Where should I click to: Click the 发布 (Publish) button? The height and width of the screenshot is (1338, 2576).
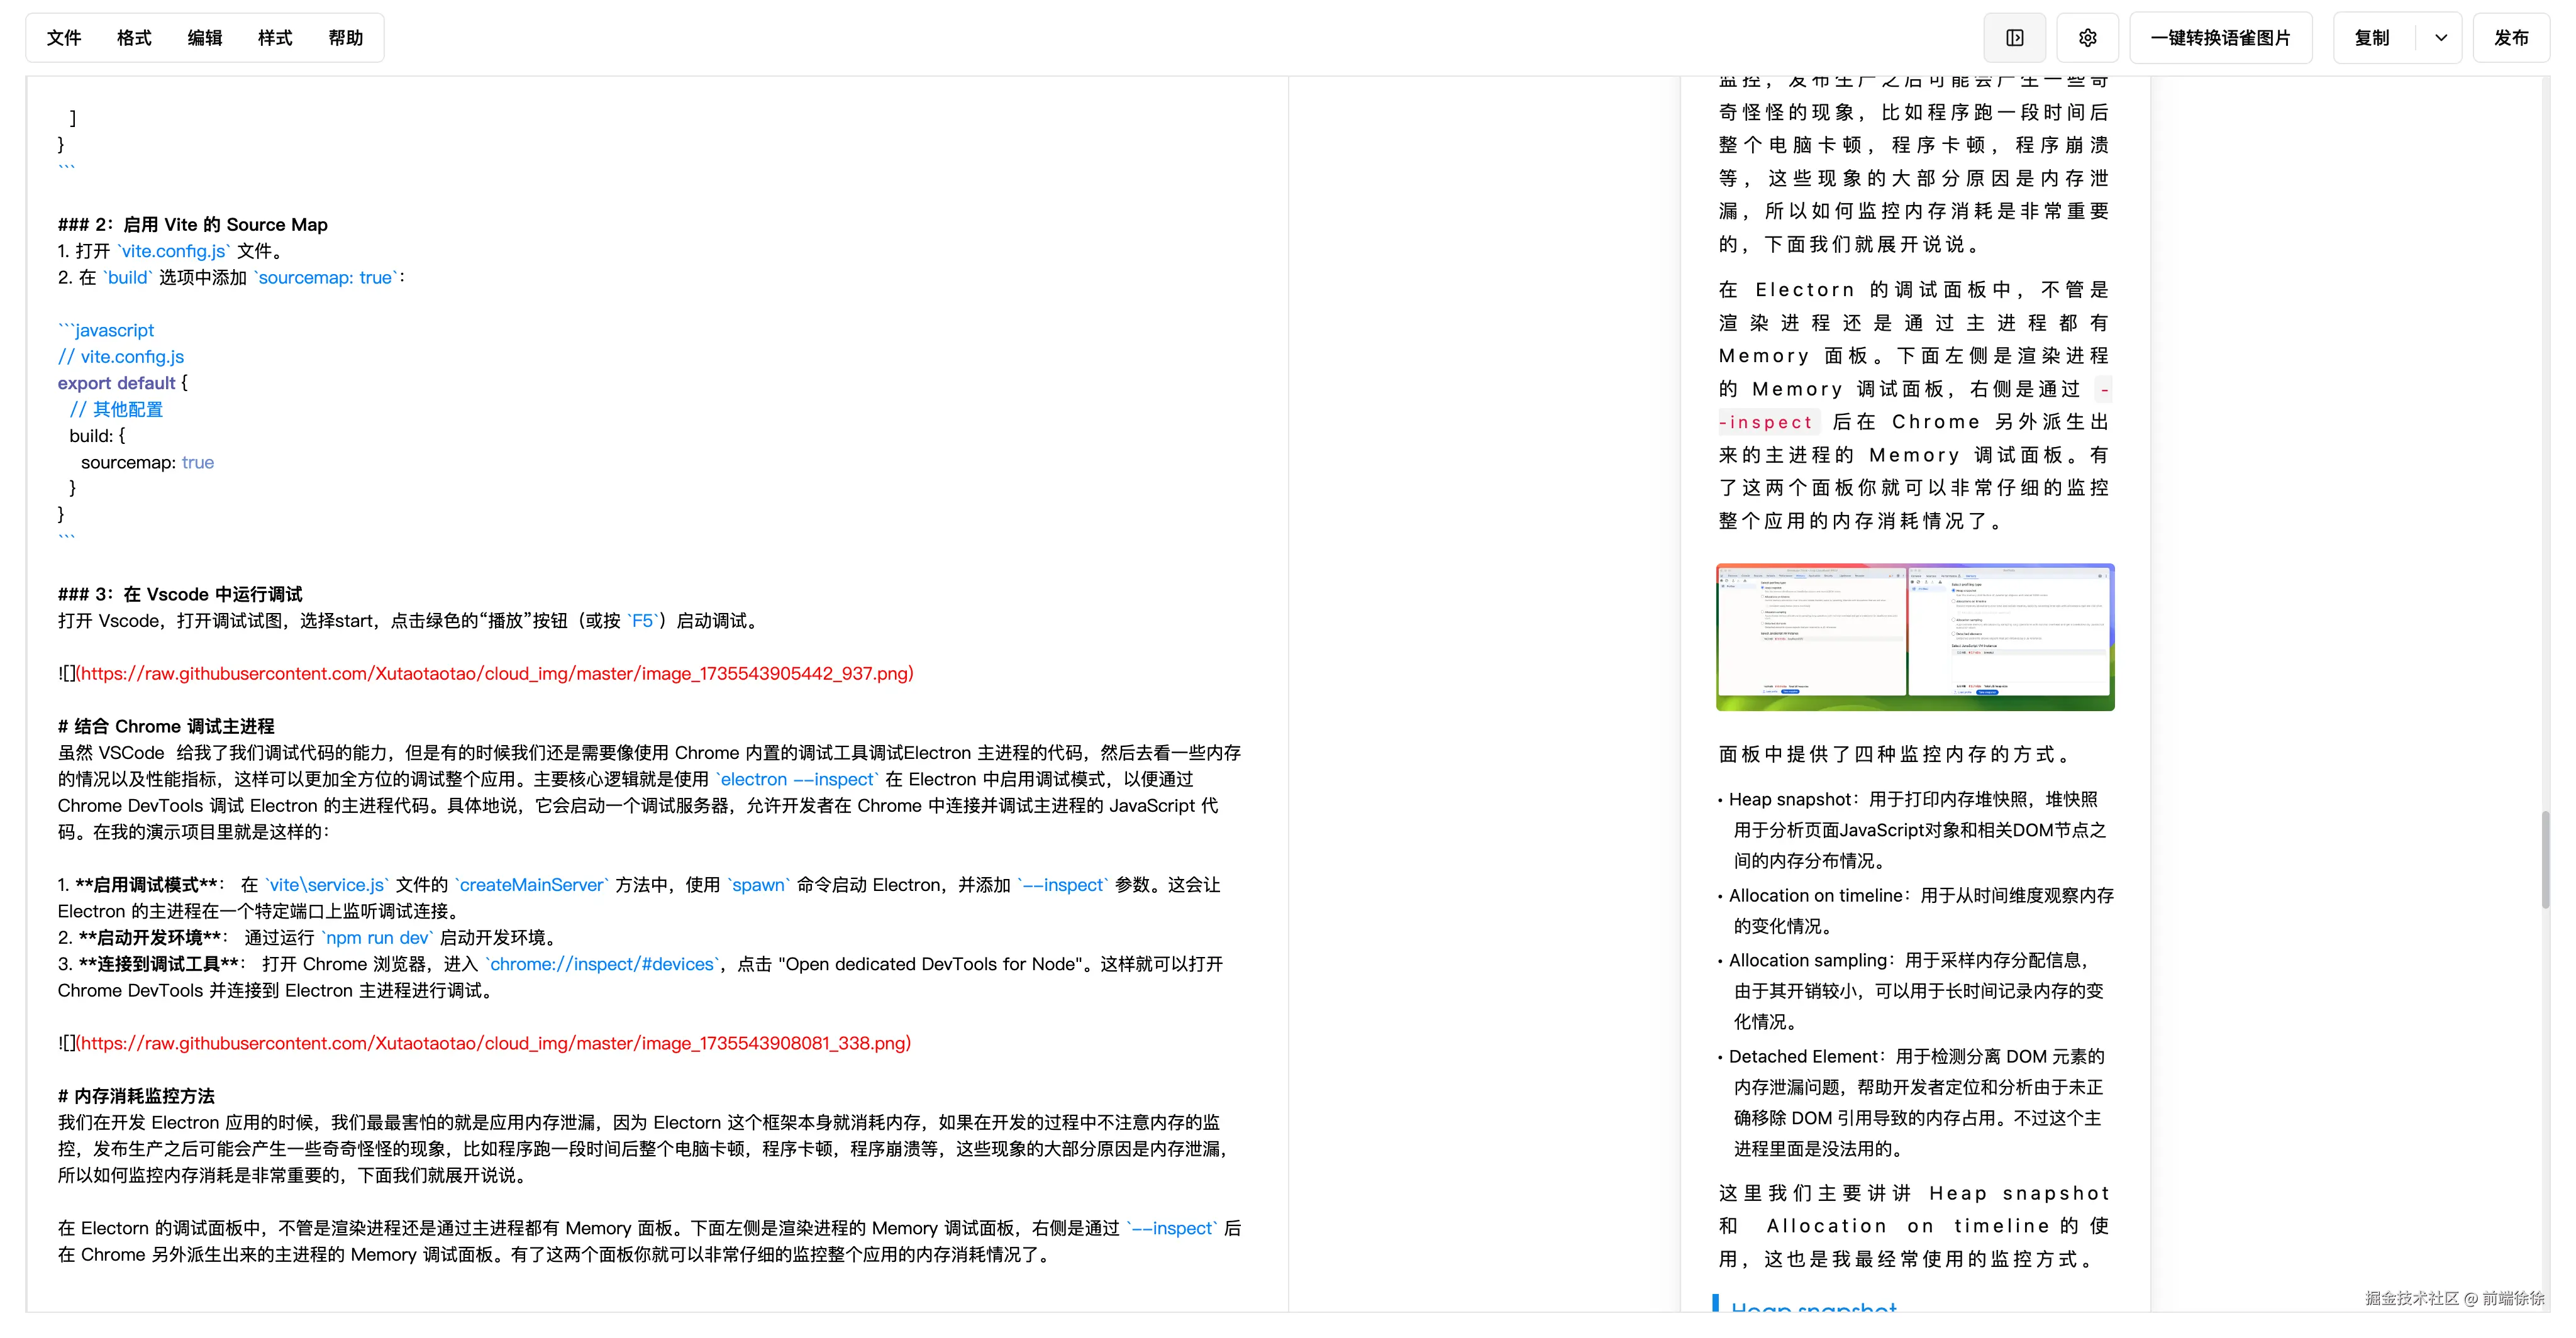pyautogui.click(x=2510, y=38)
